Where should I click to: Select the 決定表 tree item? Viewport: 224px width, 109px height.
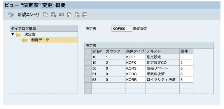30,34
